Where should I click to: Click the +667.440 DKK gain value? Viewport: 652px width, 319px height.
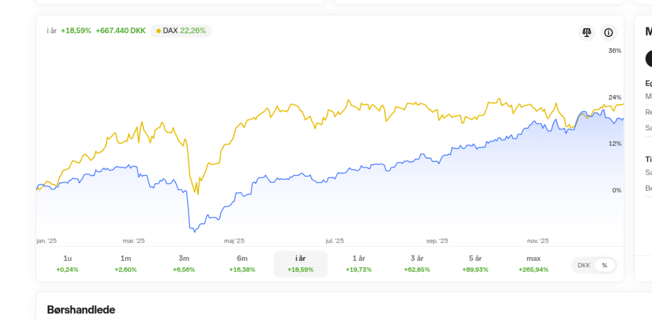click(121, 31)
